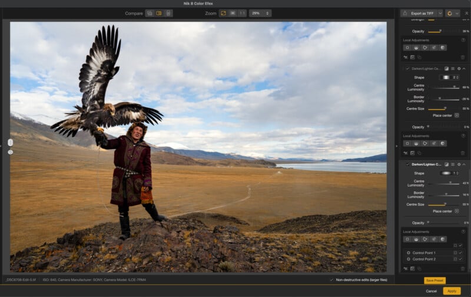Delete control point with bottom trash icon

tap(462, 269)
